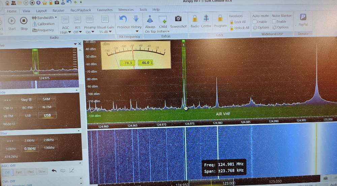Image resolution: width=337 pixels, height=186 pixels.
Task: Select the N-FM demodulation mode
Action: pos(47,107)
